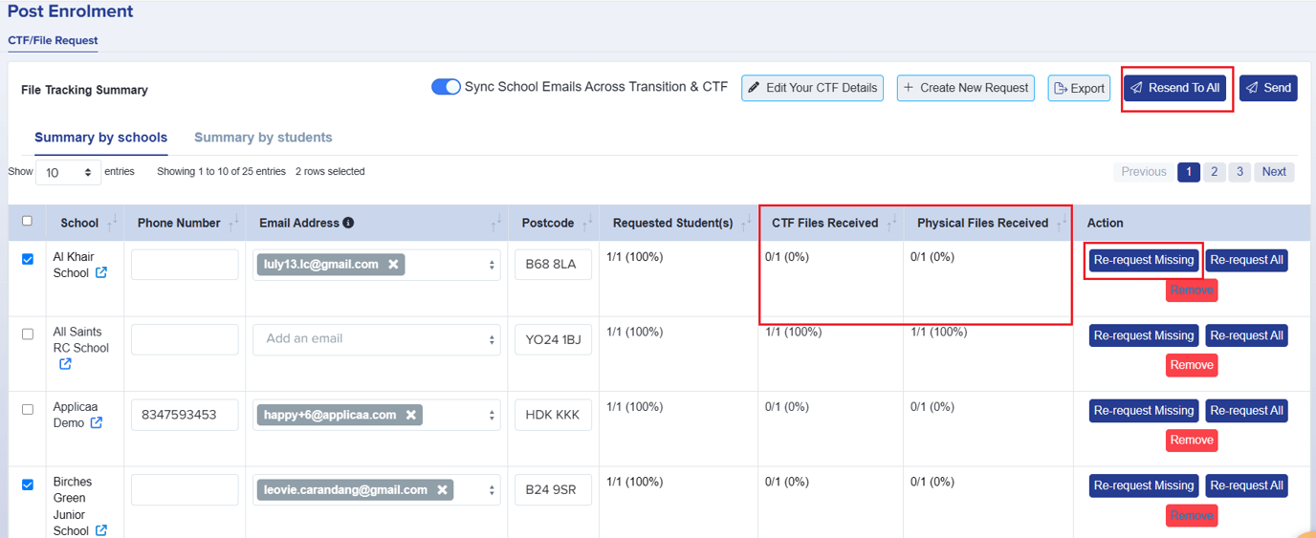1316x538 pixels.
Task: Toggle Sync School Emails switch
Action: 446,87
